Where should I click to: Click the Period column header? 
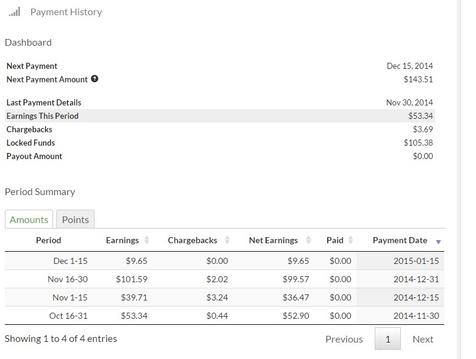point(48,240)
